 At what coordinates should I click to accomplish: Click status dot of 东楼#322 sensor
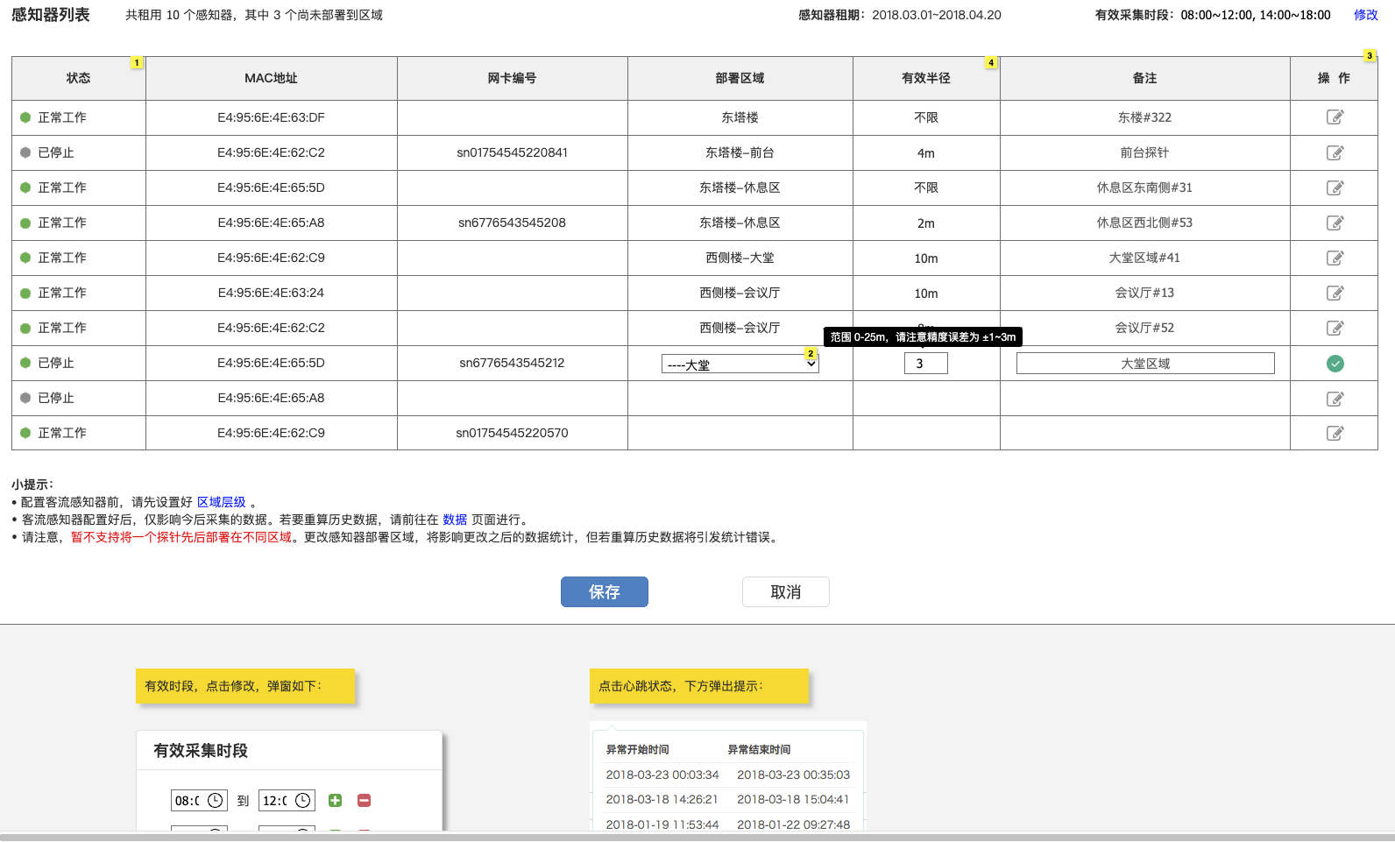click(x=25, y=117)
